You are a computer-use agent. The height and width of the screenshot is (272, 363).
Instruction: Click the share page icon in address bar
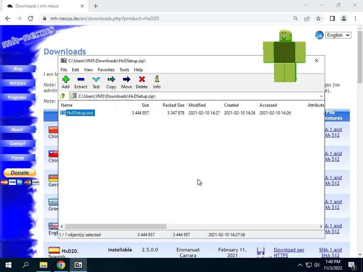(307, 18)
